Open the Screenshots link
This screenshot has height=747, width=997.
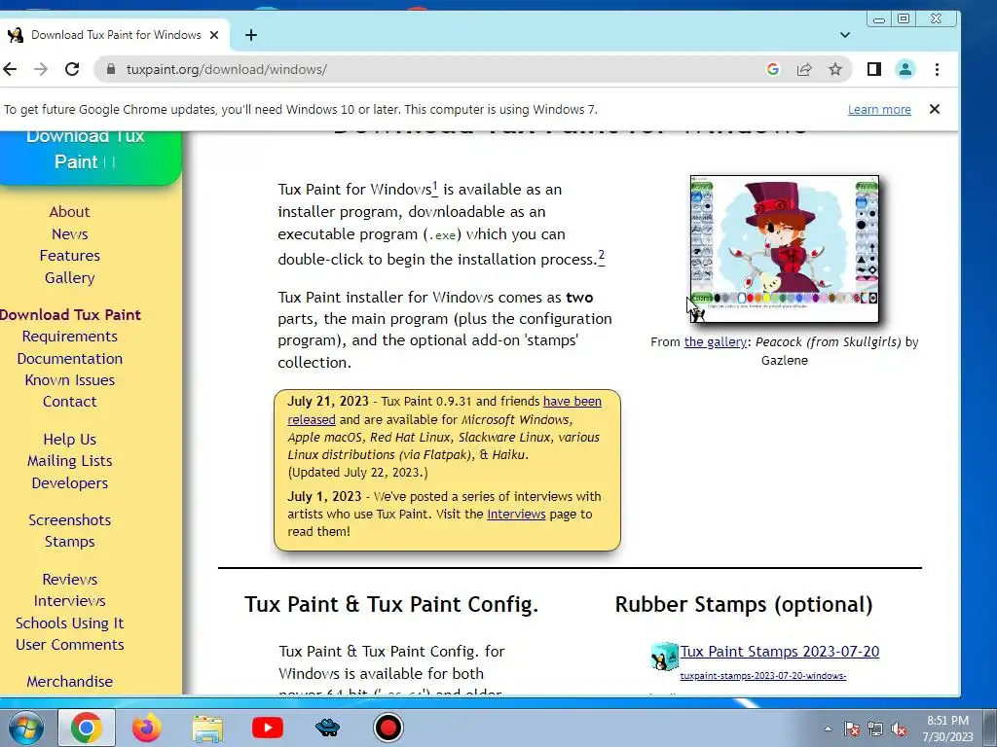tap(70, 519)
